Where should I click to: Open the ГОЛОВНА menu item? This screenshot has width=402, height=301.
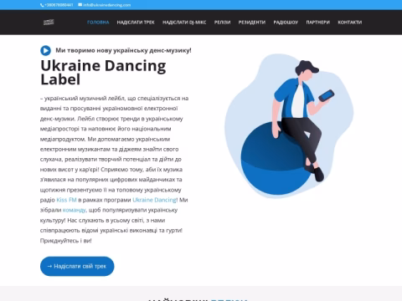[98, 23]
